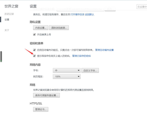Click the 世界之窗浏览器 proxy description text

(64, 90)
